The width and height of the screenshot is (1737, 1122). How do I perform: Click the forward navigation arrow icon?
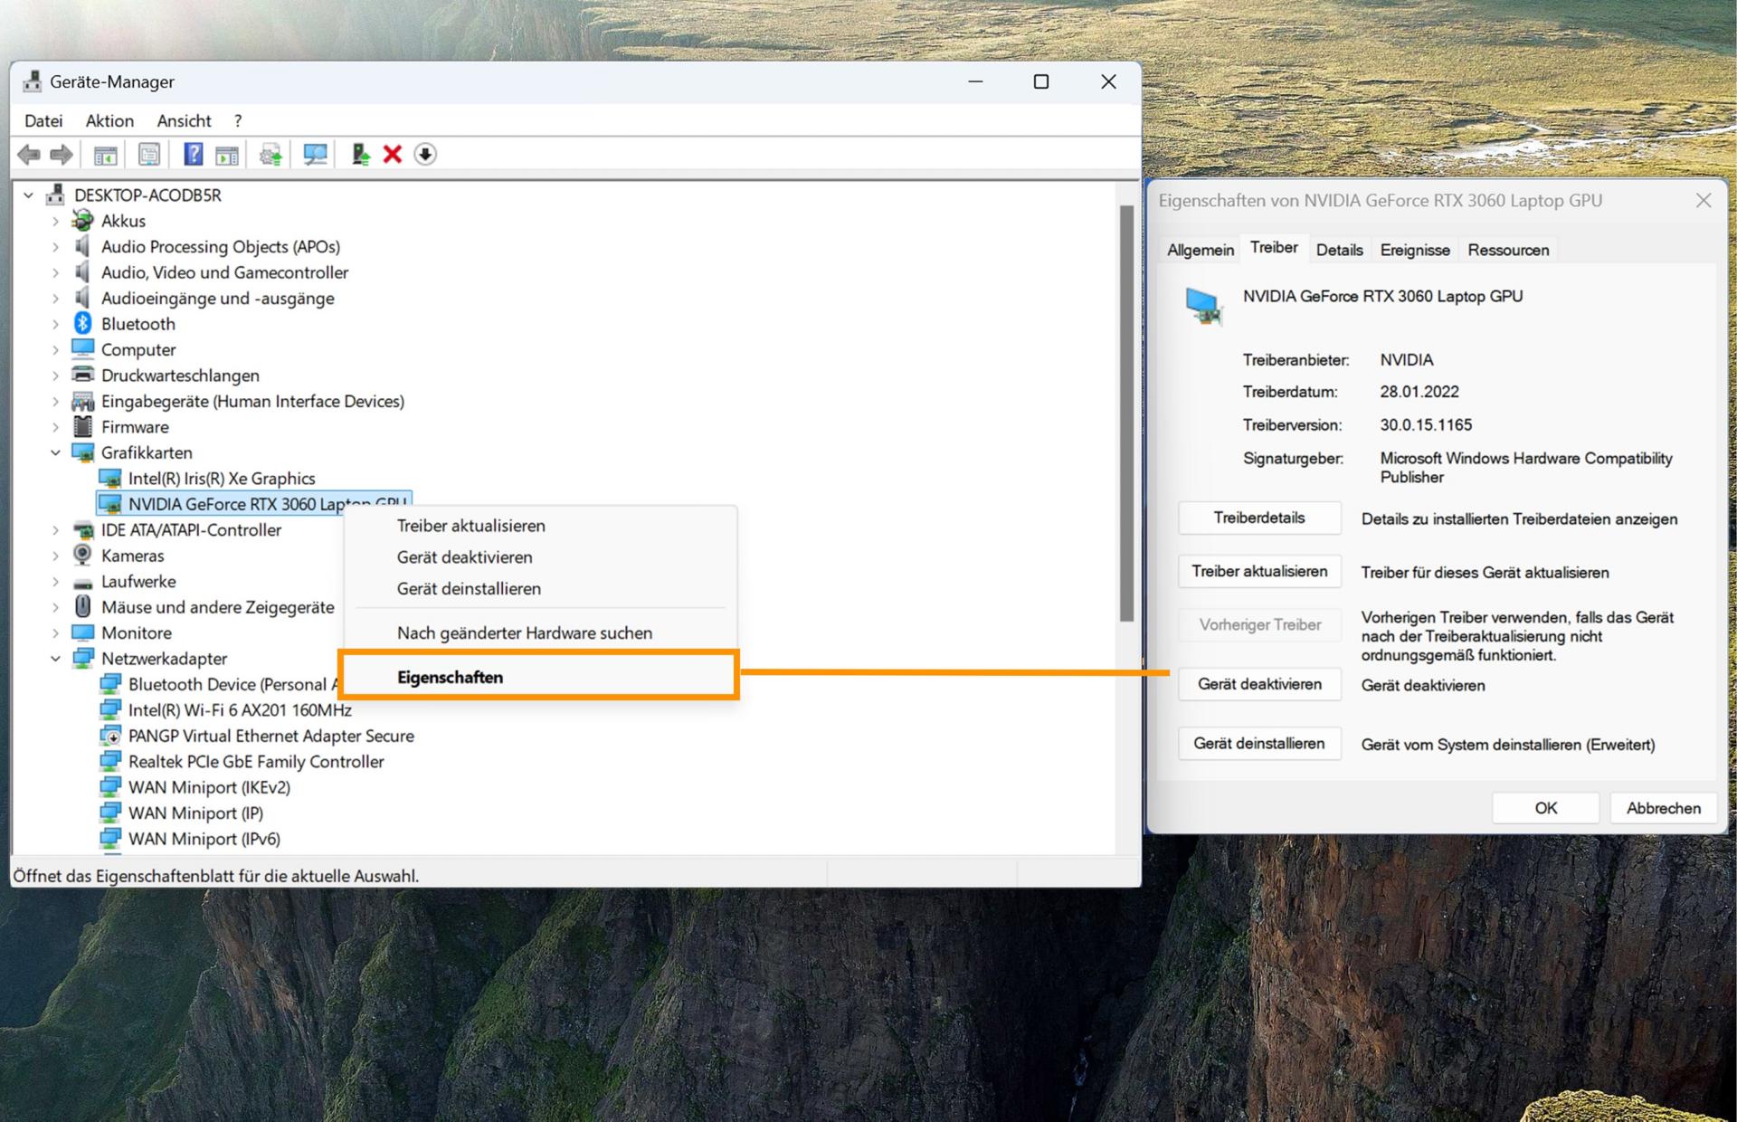(x=61, y=154)
